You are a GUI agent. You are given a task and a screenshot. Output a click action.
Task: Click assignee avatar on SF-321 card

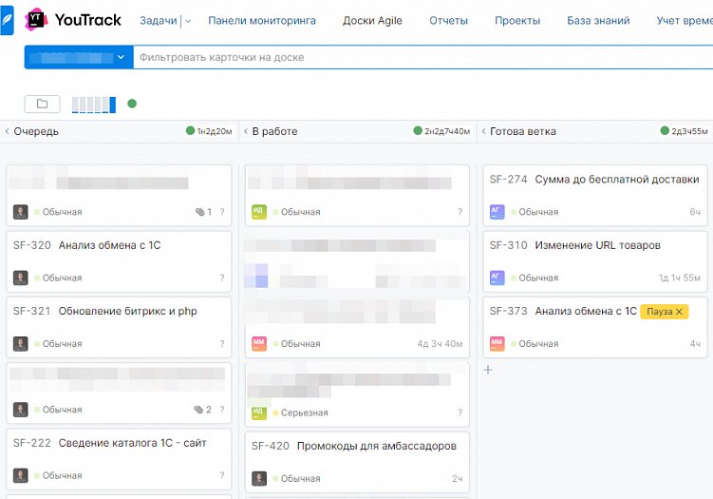point(21,344)
